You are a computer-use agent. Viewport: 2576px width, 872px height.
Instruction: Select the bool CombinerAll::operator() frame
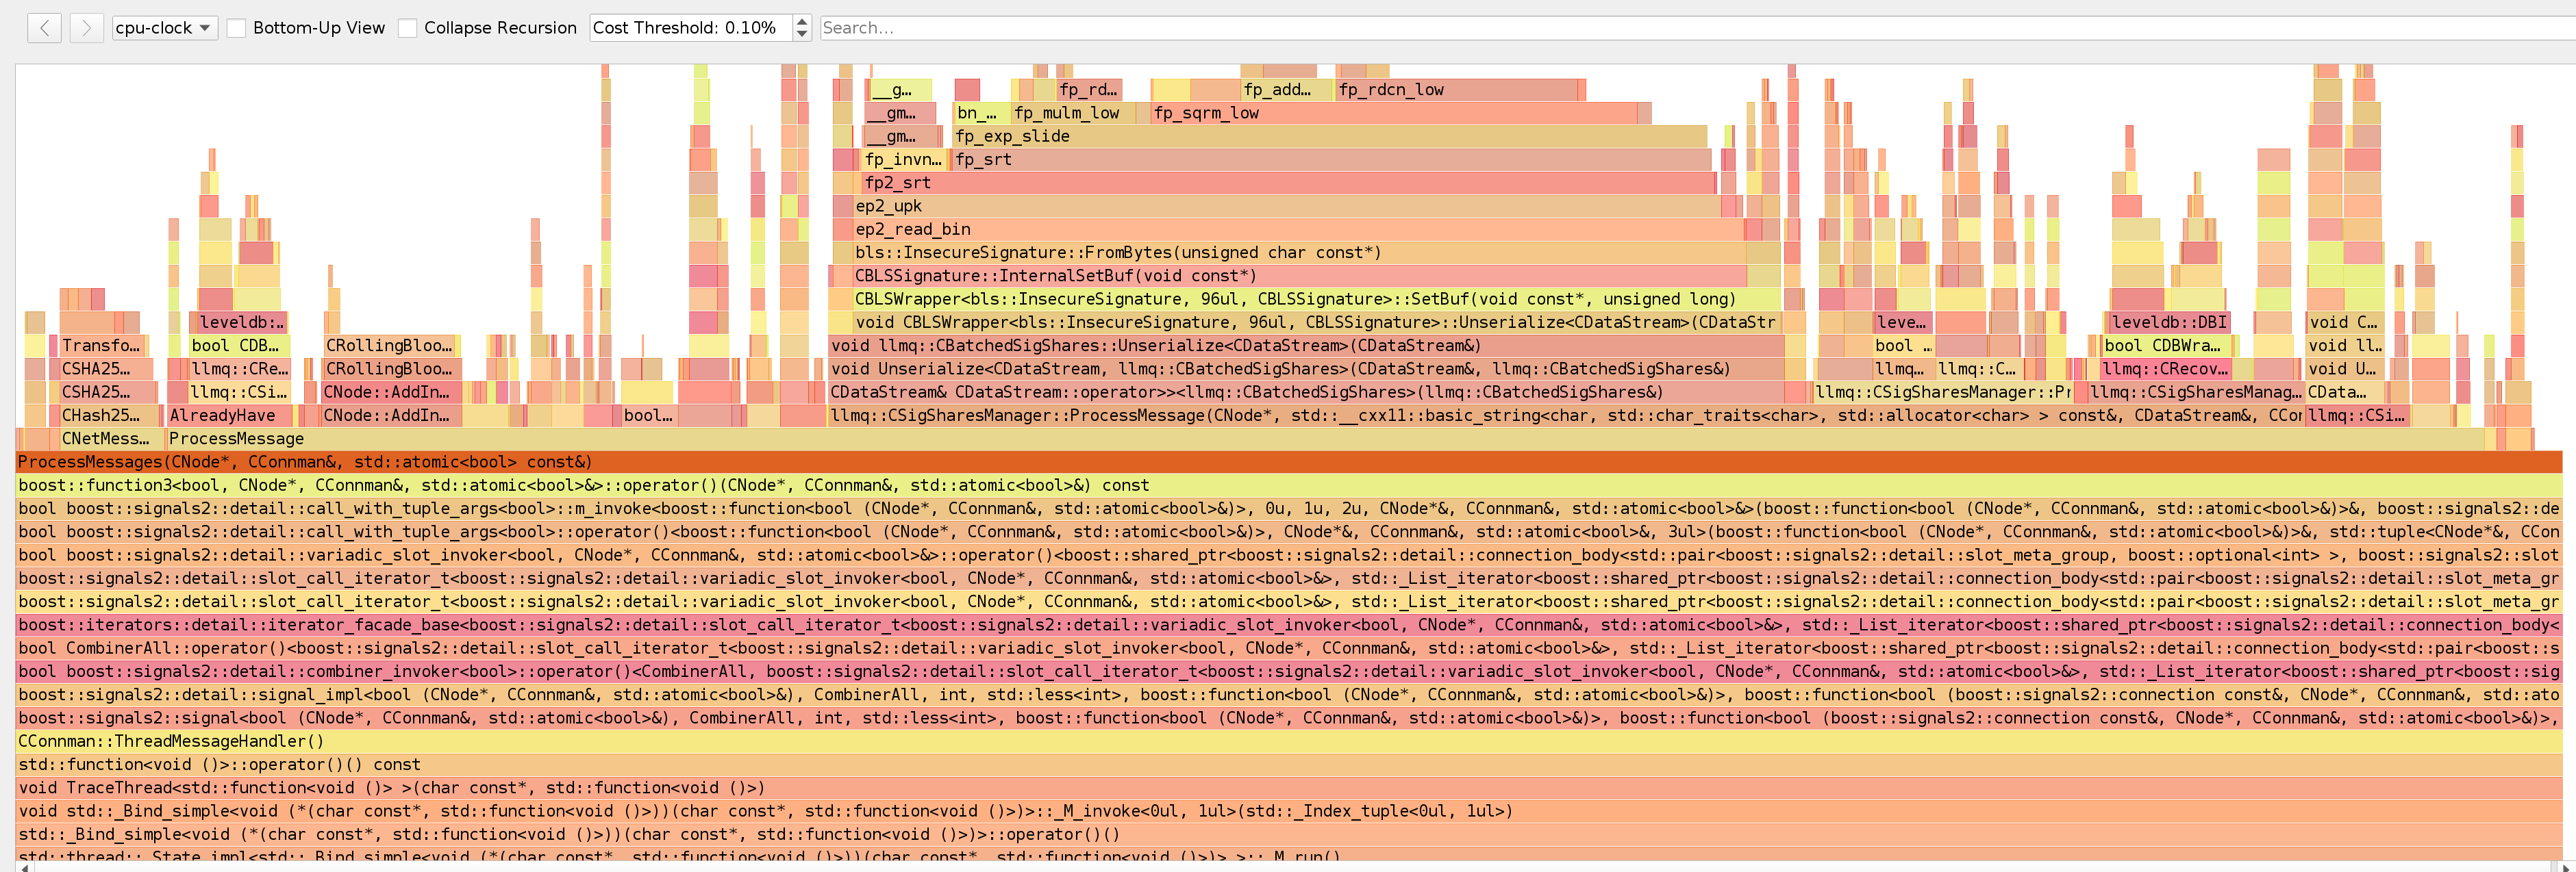point(1289,647)
